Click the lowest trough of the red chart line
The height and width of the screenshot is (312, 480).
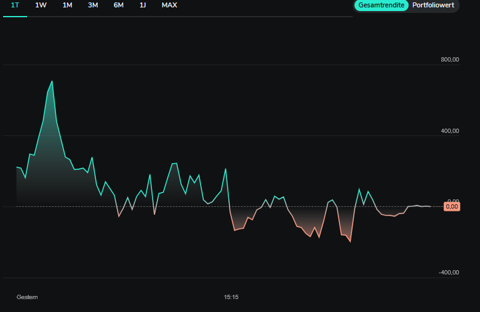(350, 242)
